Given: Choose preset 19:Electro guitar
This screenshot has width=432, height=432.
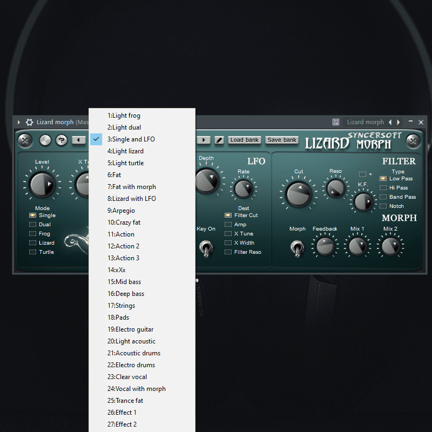Looking at the screenshot, I should (142, 329).
